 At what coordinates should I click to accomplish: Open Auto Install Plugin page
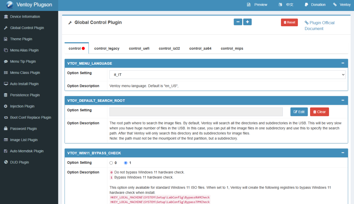coord(29,84)
